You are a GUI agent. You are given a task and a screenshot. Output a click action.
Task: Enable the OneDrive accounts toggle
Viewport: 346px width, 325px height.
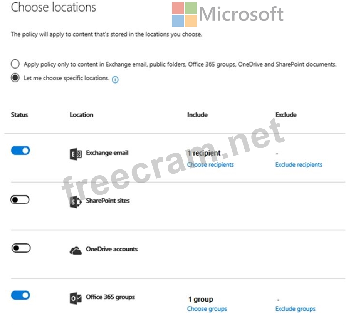pyautogui.click(x=21, y=248)
